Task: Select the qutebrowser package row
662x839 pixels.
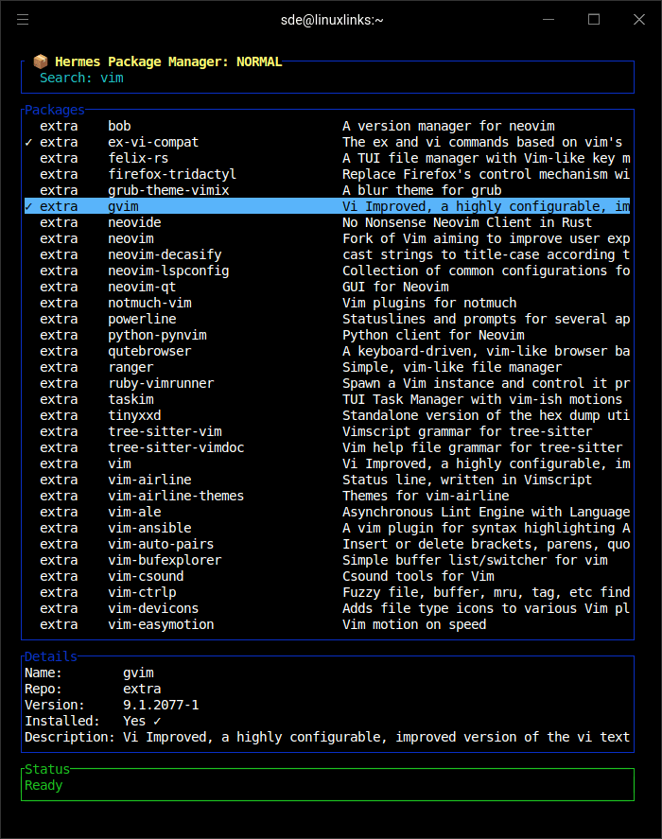Action: pyautogui.click(x=149, y=351)
